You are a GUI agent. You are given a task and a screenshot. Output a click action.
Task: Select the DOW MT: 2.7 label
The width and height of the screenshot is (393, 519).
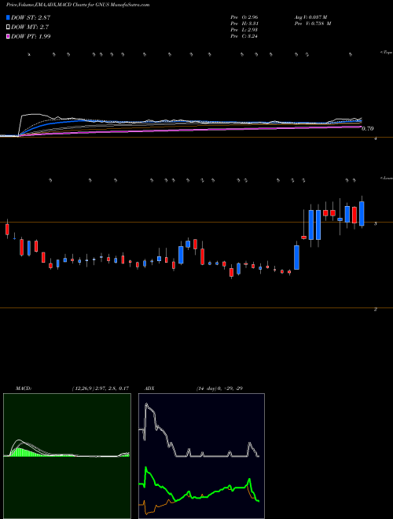[x=28, y=28]
